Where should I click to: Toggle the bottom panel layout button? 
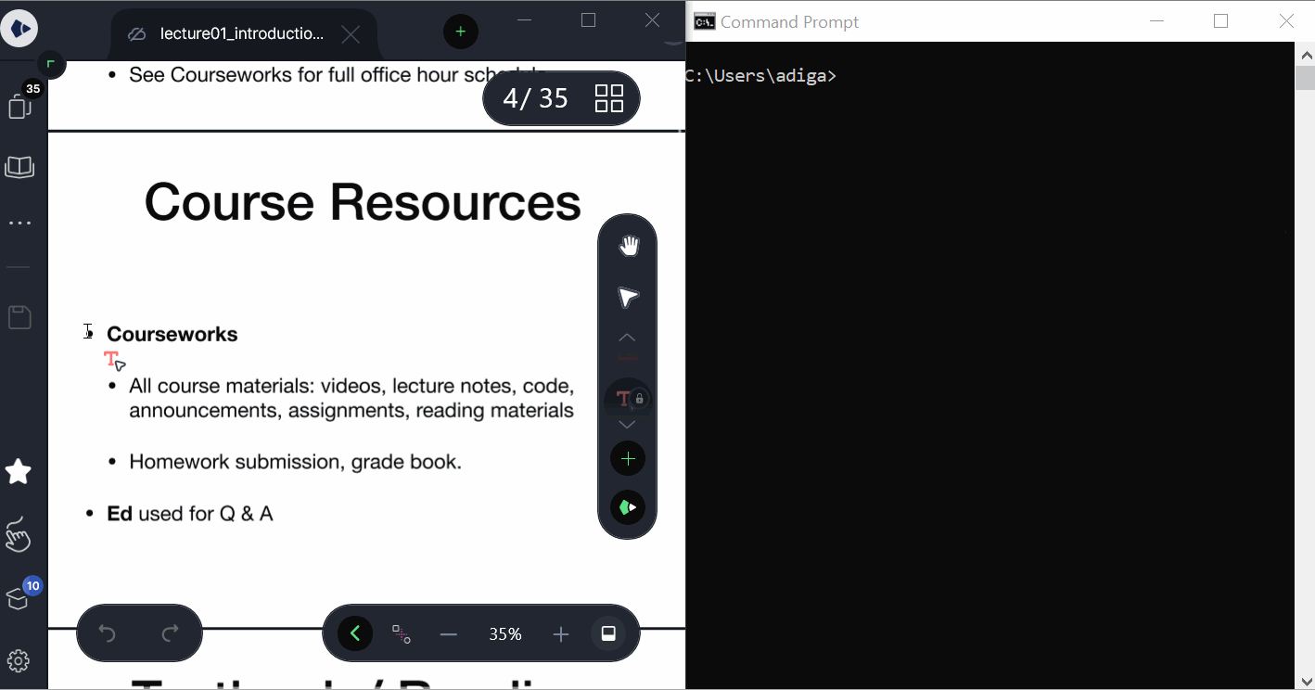608,633
